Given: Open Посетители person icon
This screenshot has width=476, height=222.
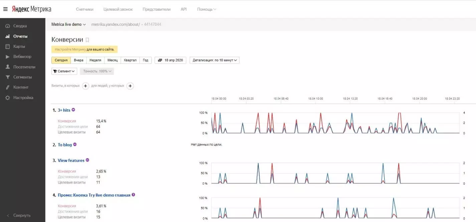Looking at the screenshot, I should (7, 67).
